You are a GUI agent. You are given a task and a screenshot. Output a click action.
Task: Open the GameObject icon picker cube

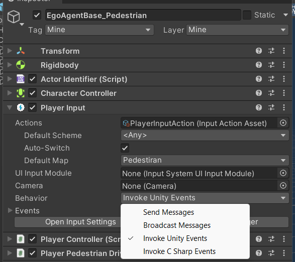click(x=14, y=17)
